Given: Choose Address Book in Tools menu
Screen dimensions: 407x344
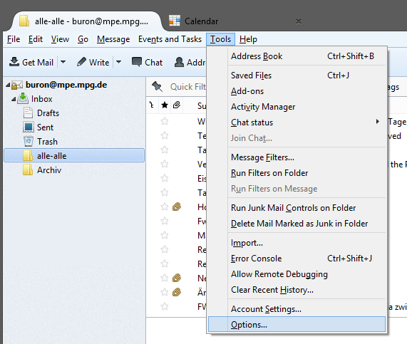Looking at the screenshot, I should click(297, 56).
